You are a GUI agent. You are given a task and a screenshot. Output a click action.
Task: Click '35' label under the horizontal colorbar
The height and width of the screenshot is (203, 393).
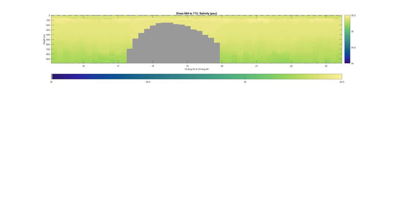coord(245,82)
